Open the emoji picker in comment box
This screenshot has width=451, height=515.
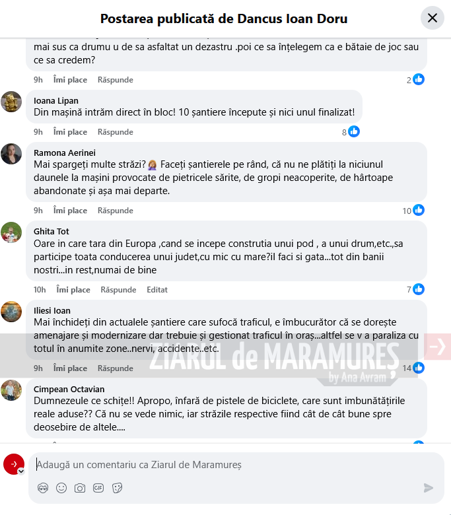pyautogui.click(x=61, y=488)
